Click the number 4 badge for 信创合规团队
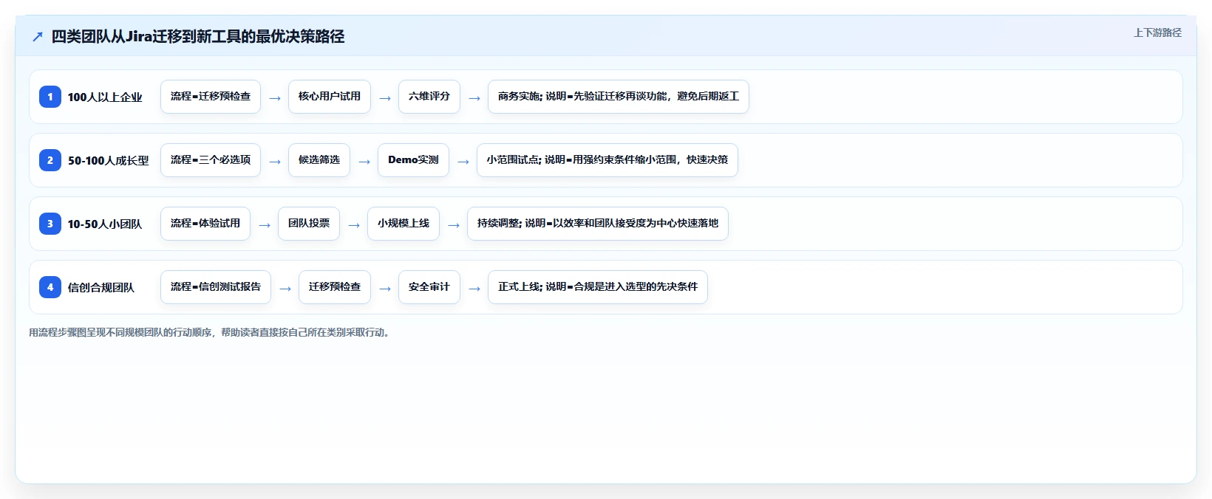1212x499 pixels. click(50, 287)
